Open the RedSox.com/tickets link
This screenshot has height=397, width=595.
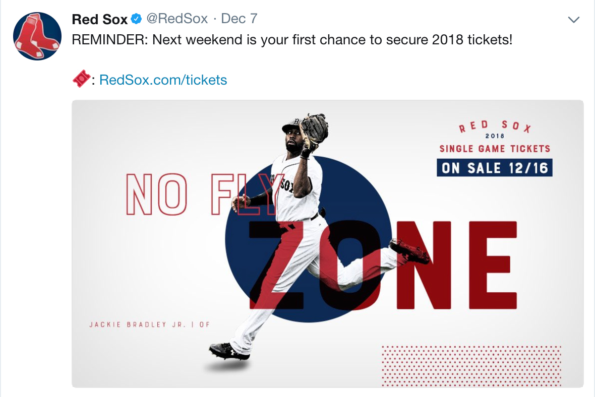point(163,80)
